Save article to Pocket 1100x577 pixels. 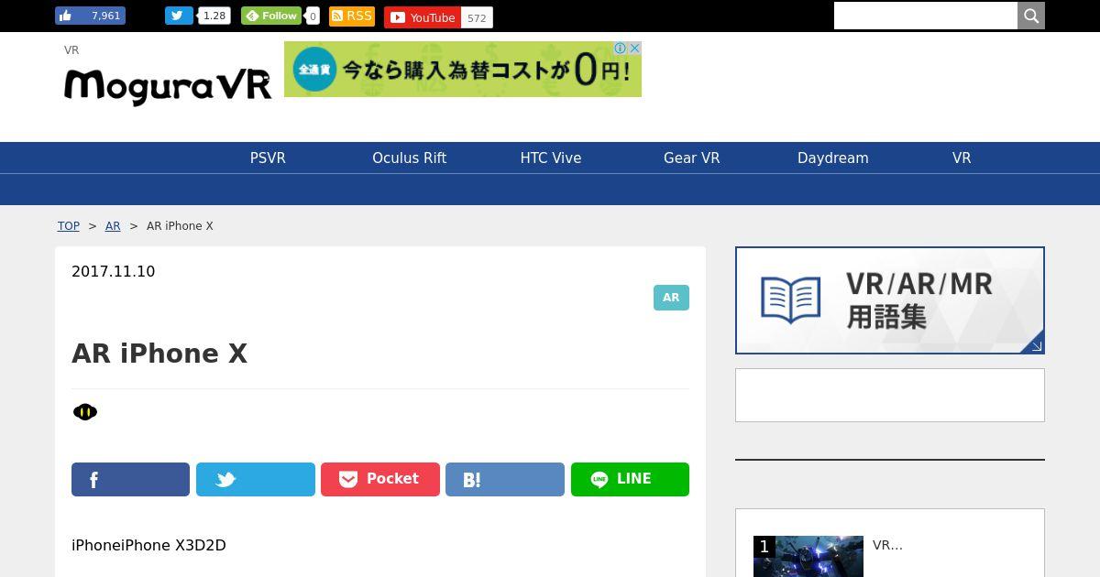click(380, 480)
